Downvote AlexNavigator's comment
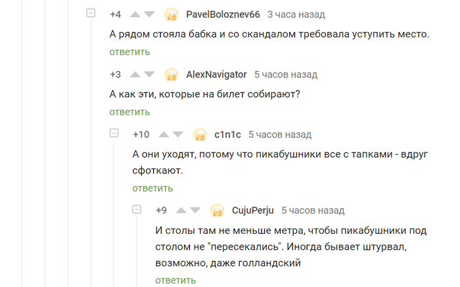 (x=149, y=74)
